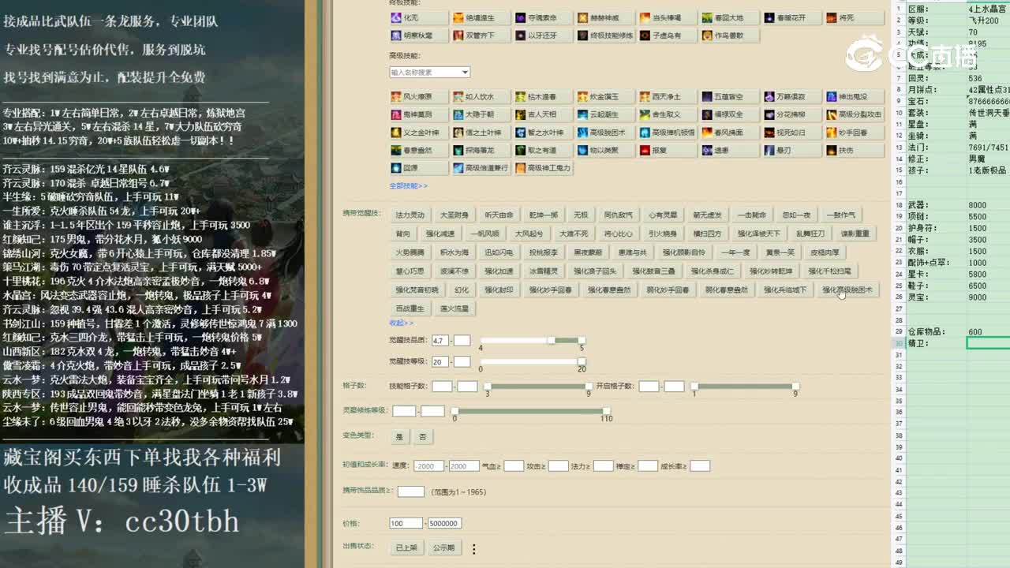Select the 已上架 sale status filter

tap(407, 547)
